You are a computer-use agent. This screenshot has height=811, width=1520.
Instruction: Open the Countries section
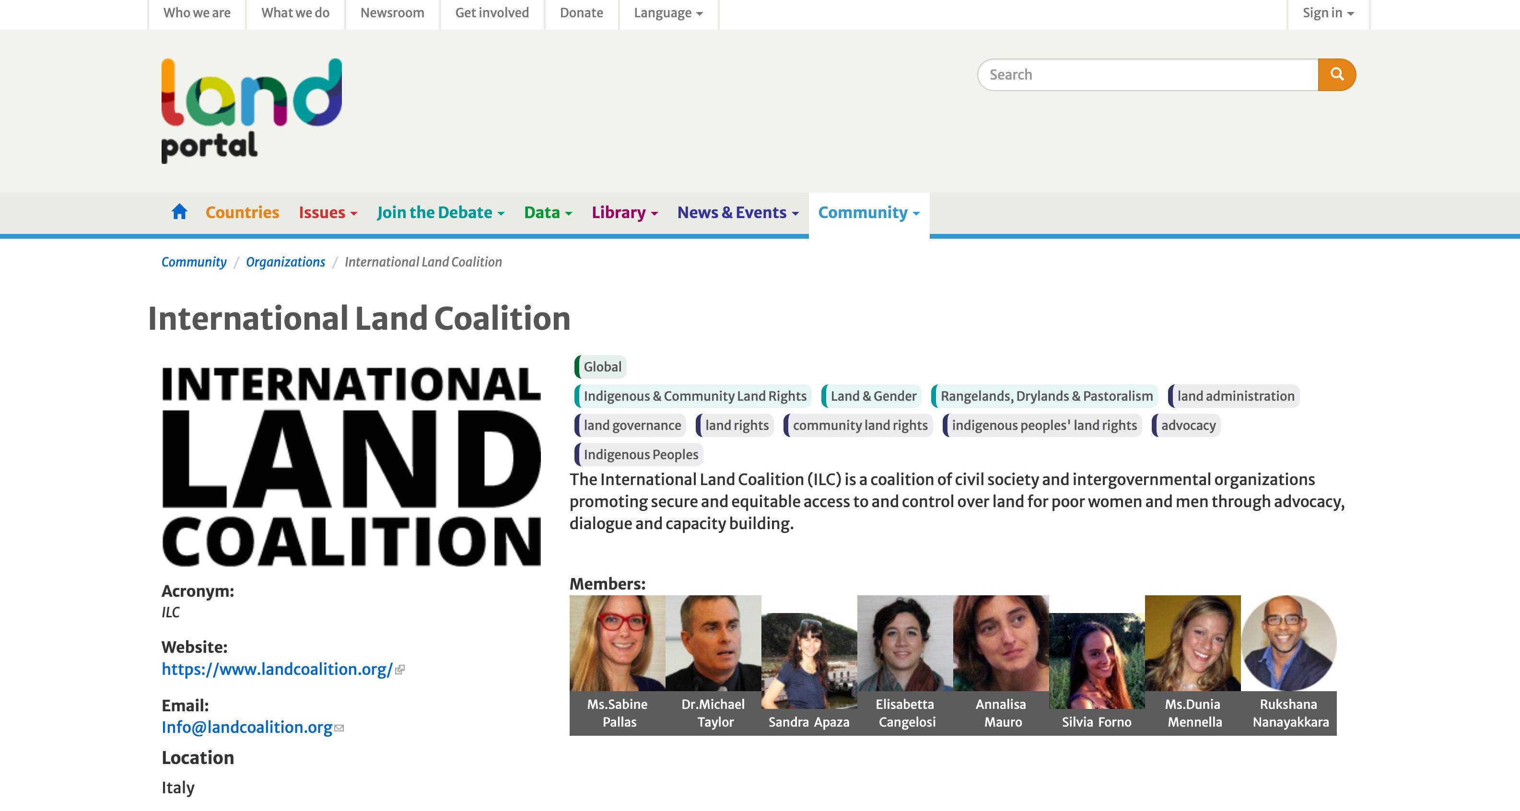click(242, 212)
